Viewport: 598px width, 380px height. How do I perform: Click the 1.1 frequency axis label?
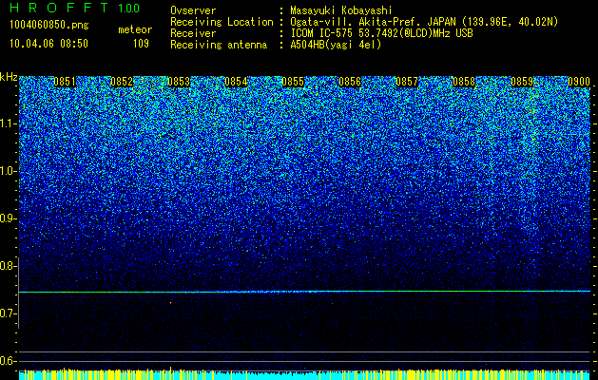tap(8, 123)
